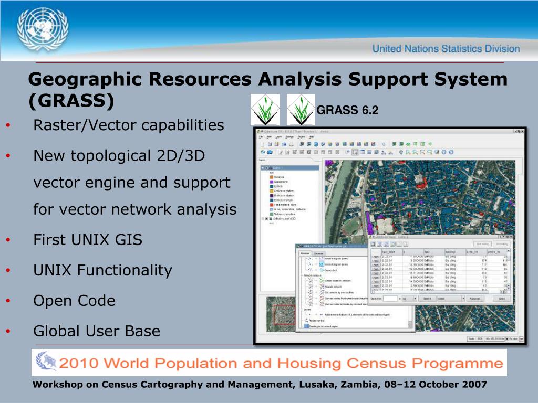The height and width of the screenshot is (403, 538).
Task: Expand the Ortofoto layer in the legend
Action: [x=263, y=219]
